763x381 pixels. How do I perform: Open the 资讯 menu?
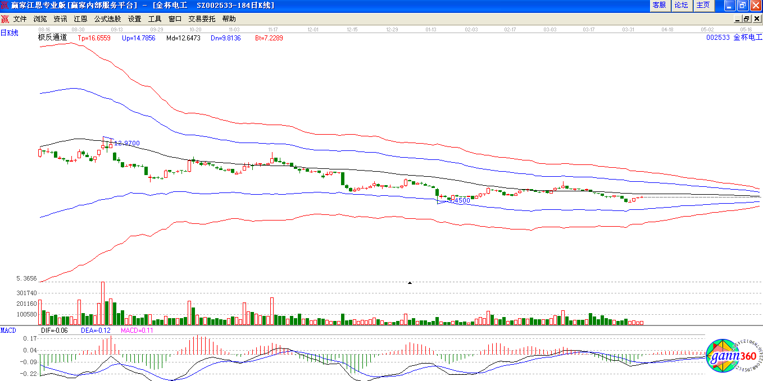click(x=61, y=19)
